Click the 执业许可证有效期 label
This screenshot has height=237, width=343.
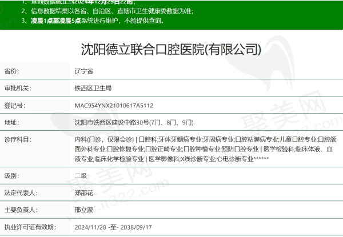point(30,227)
